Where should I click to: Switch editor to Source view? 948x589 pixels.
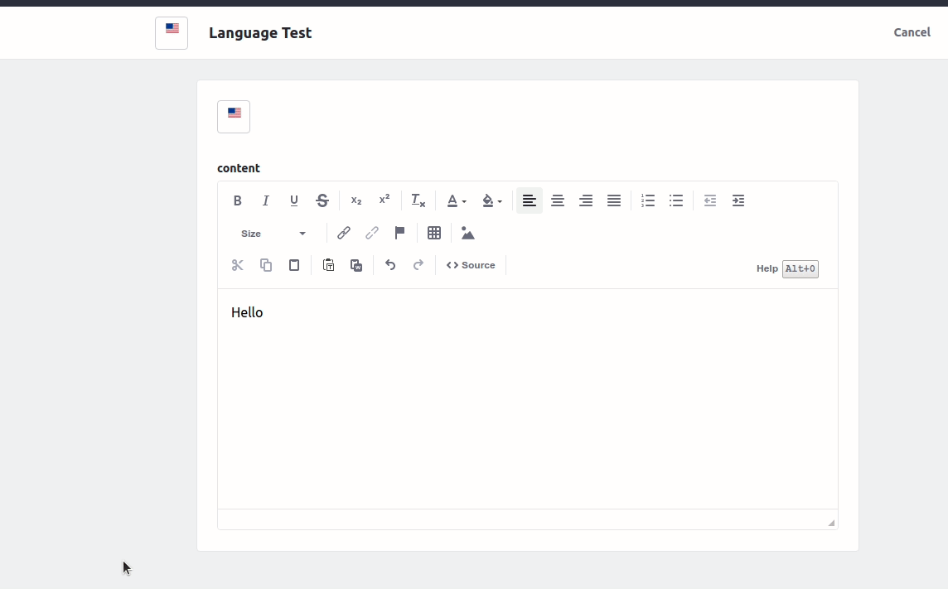point(471,265)
